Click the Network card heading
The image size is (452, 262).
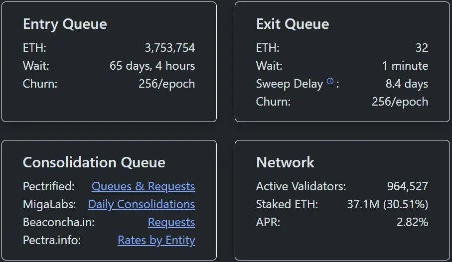click(x=285, y=162)
